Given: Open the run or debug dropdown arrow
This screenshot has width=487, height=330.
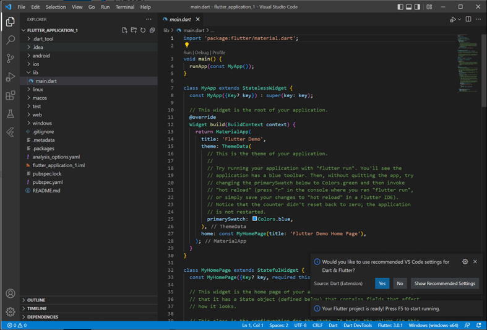Looking at the screenshot, I should (459, 19).
